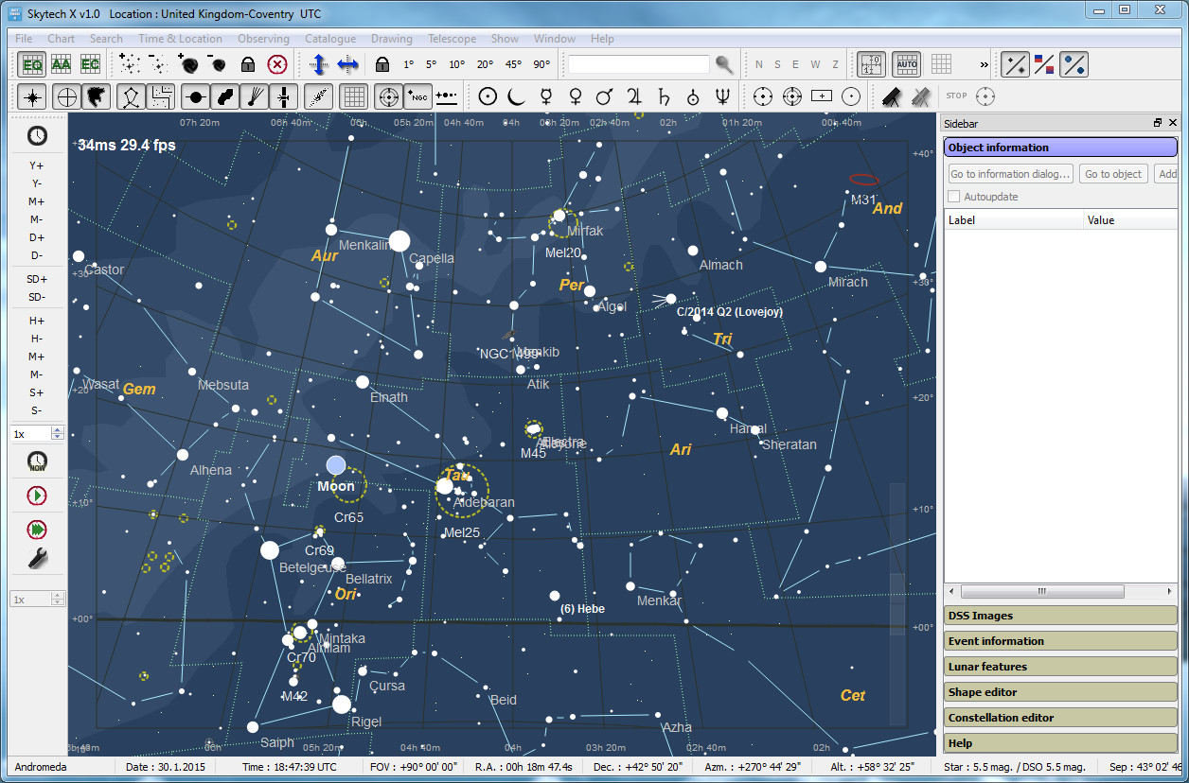
Task: Switch to EQ equatorial coordinate mode
Action: [32, 64]
